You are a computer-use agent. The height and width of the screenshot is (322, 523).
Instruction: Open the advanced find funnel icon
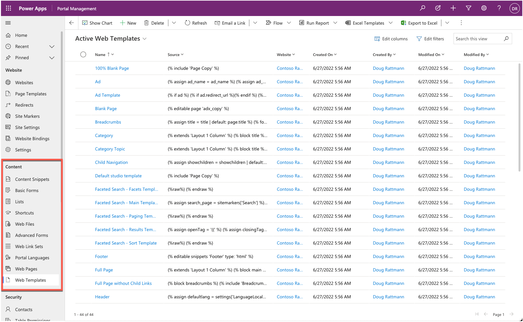(469, 8)
